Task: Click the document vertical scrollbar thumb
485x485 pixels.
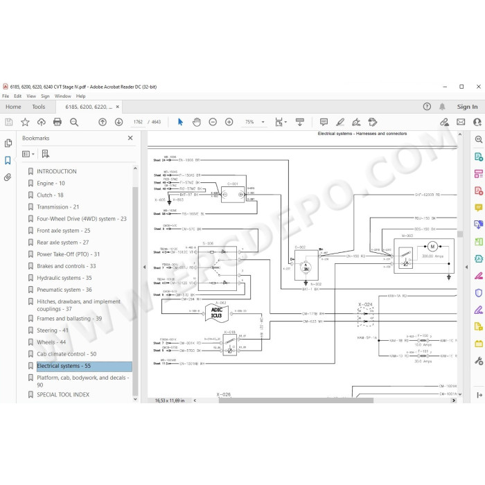Action: (460, 234)
